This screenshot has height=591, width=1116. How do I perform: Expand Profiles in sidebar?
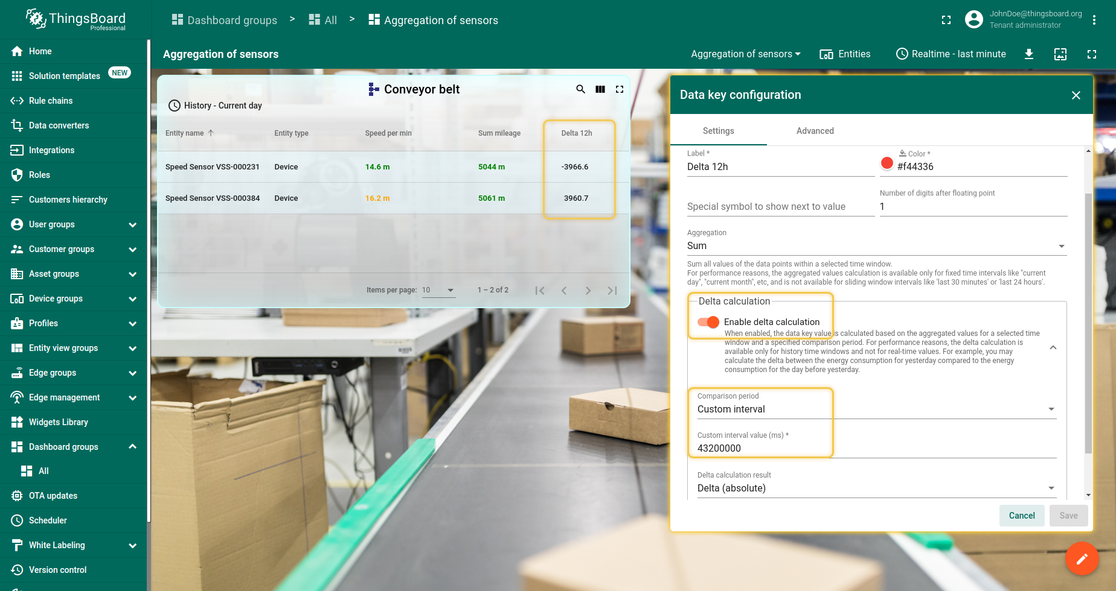[x=133, y=324]
